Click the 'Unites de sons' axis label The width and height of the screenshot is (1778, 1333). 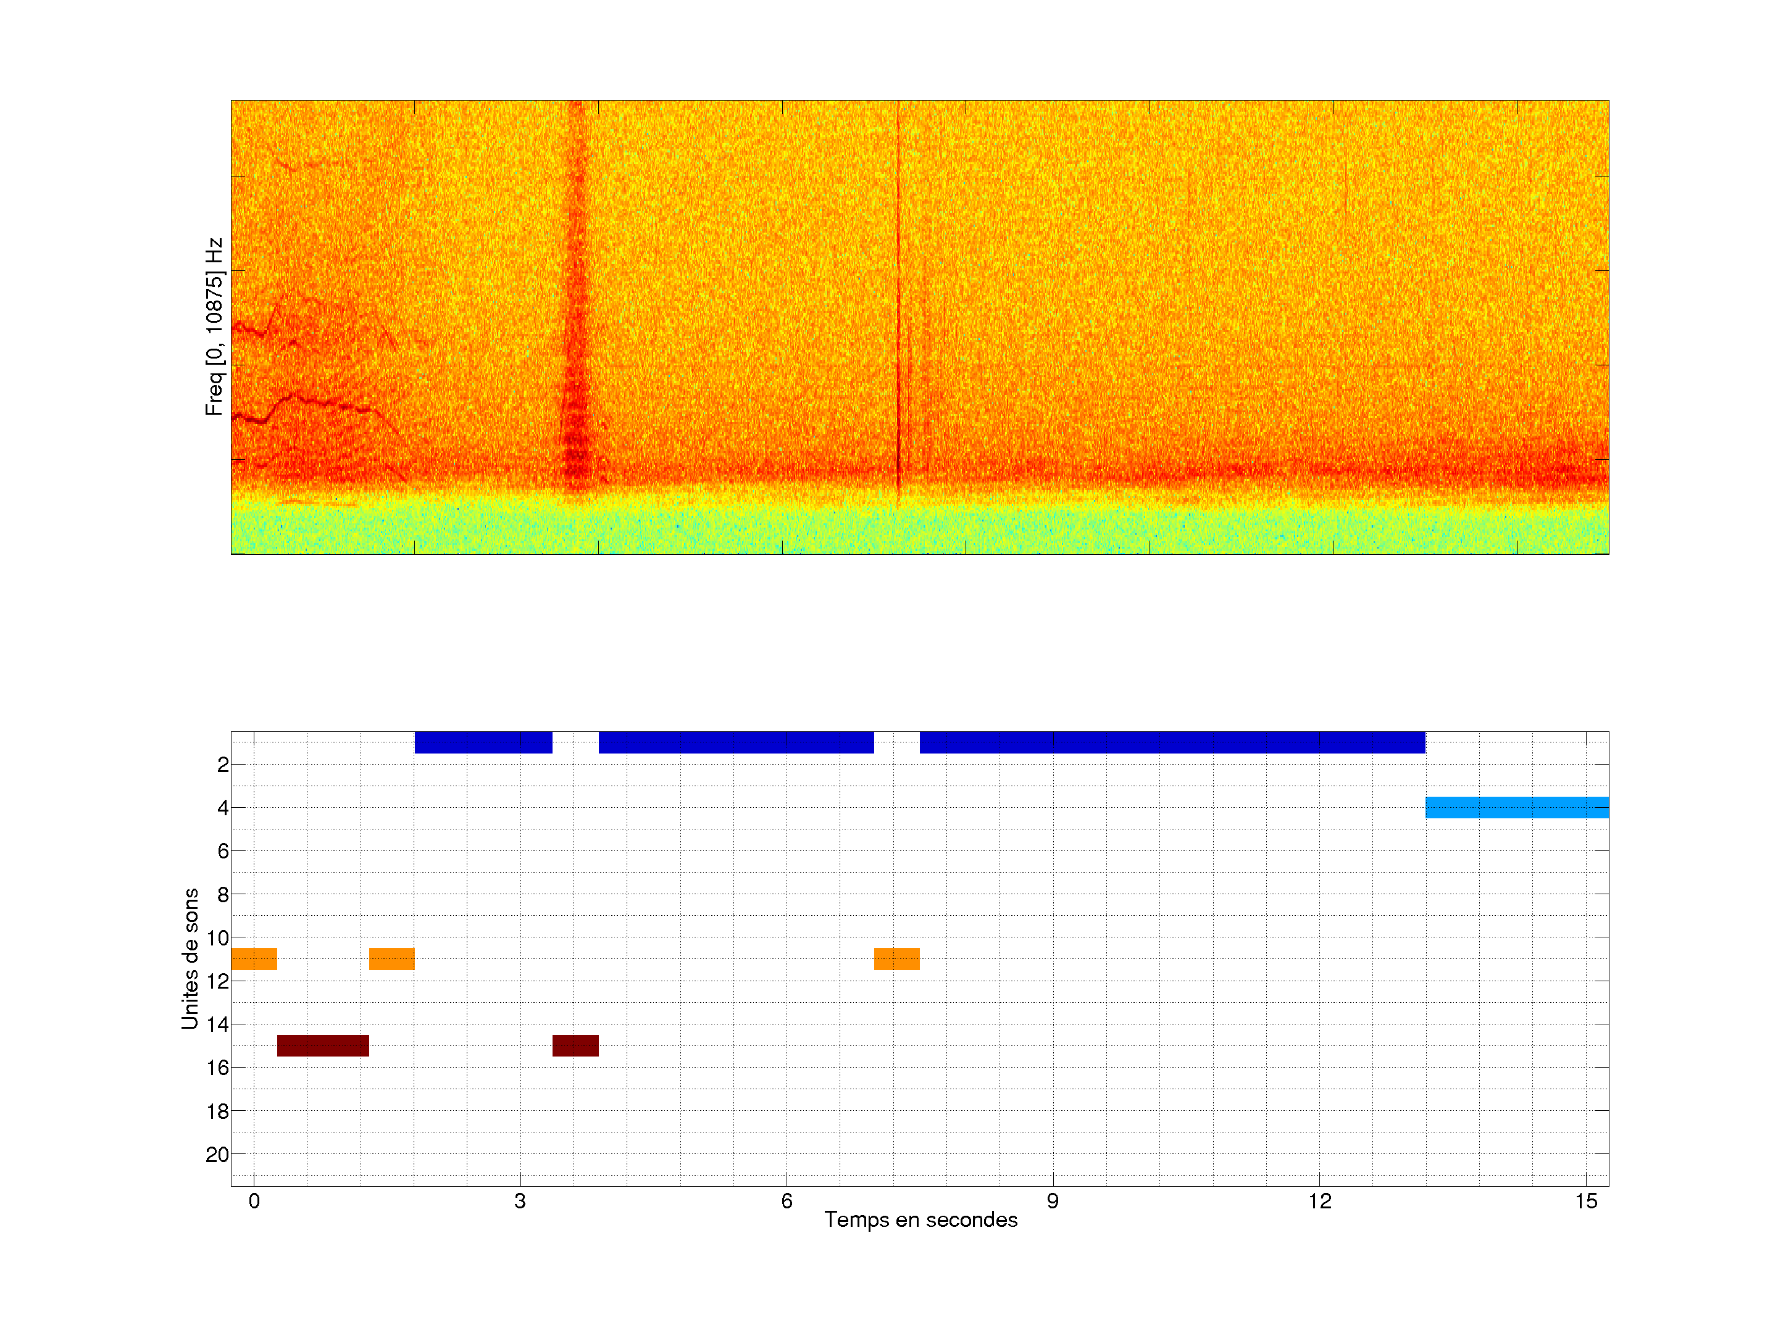click(191, 958)
